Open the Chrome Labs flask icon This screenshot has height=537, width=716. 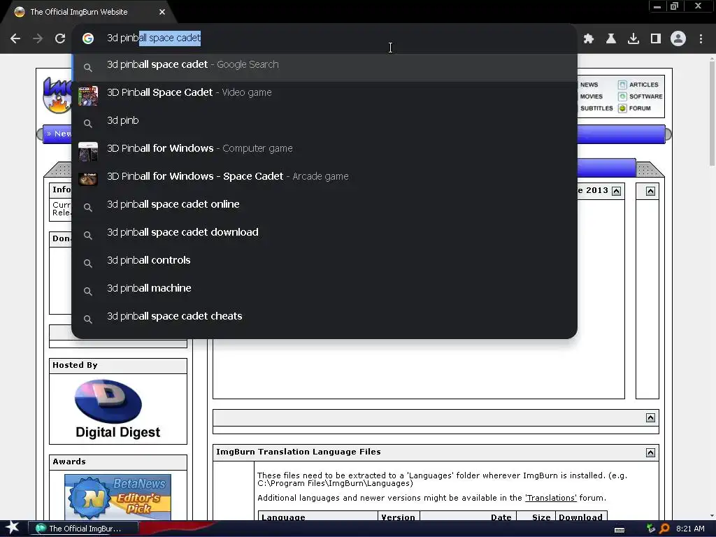[611, 38]
